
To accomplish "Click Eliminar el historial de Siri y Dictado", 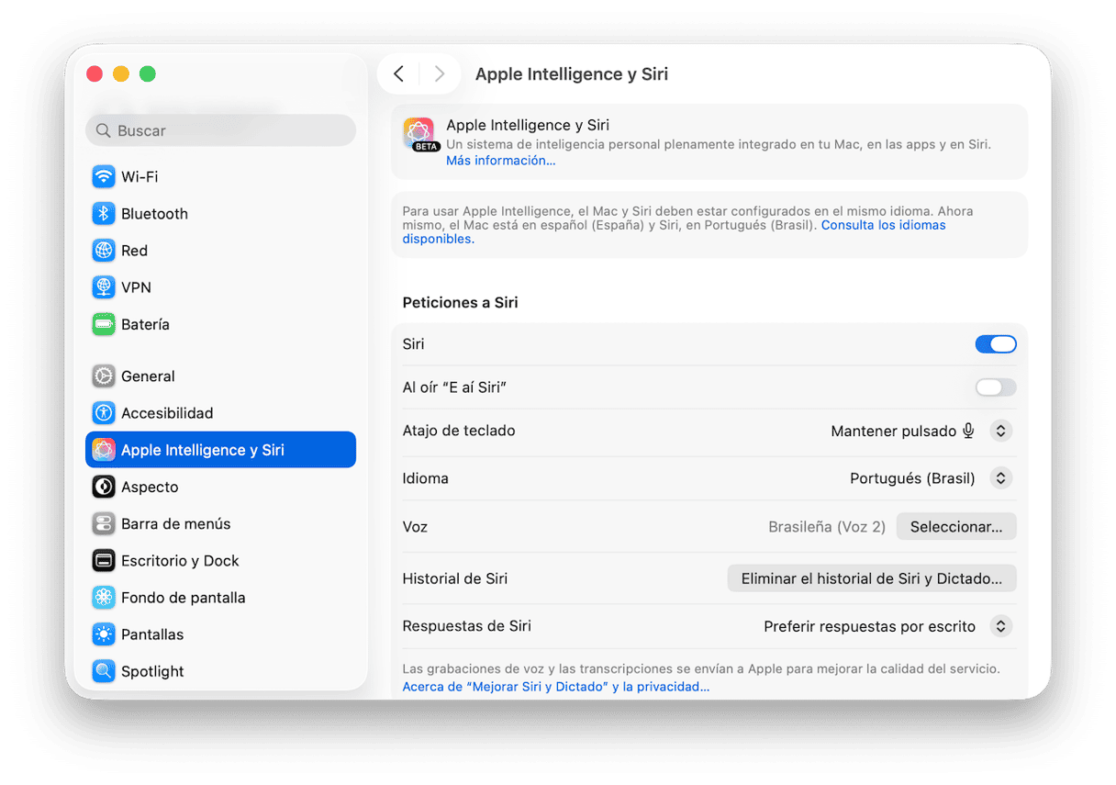I will (872, 578).
